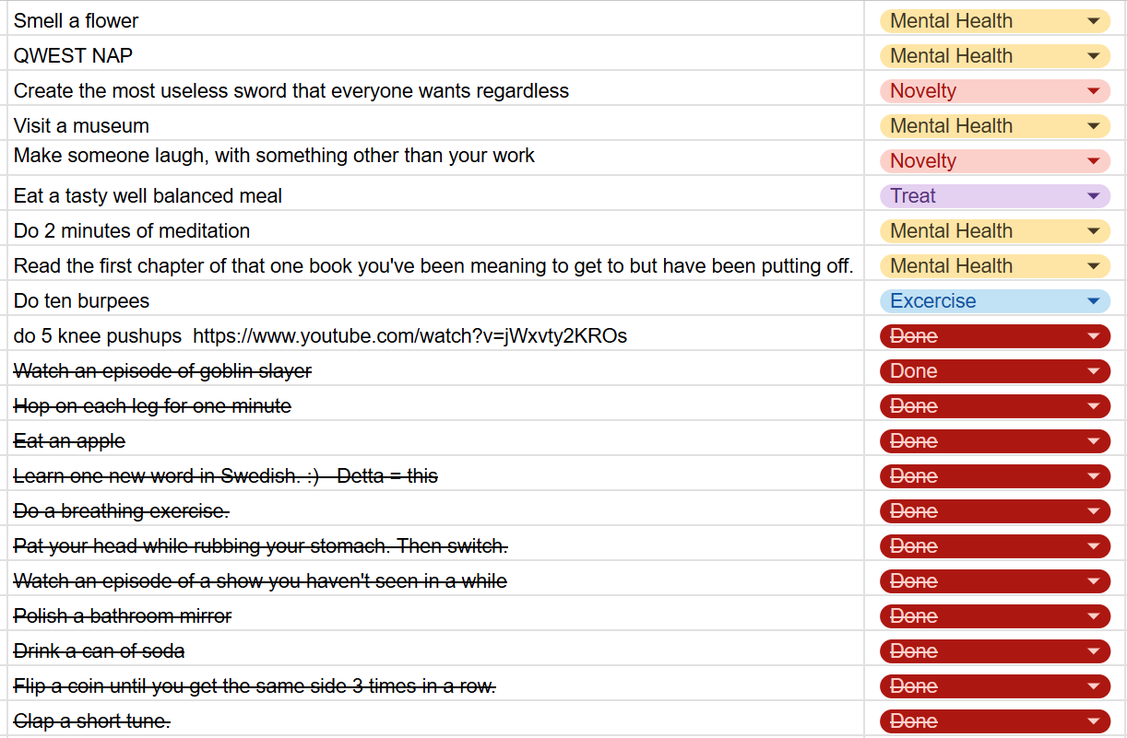Select the Novelty chip for Make someone laugh
The width and height of the screenshot is (1127, 738).
coord(995,161)
